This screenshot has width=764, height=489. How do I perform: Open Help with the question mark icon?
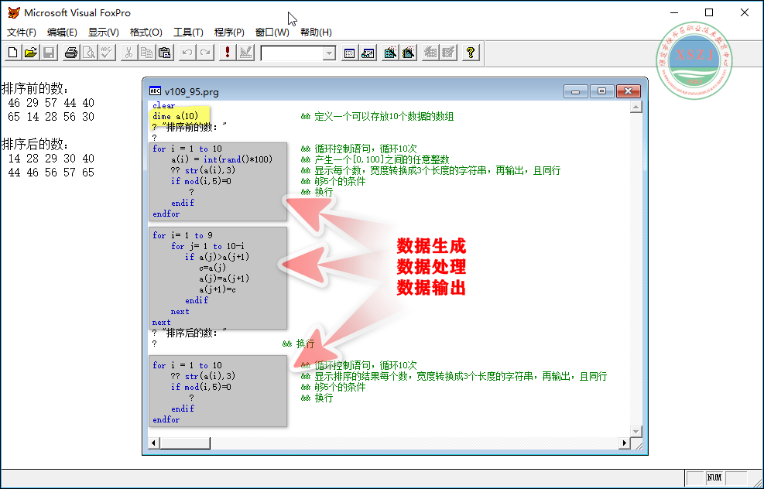click(471, 52)
